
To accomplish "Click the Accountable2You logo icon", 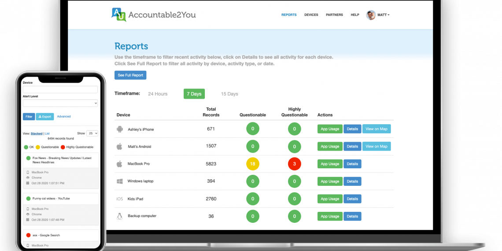I will (118, 15).
